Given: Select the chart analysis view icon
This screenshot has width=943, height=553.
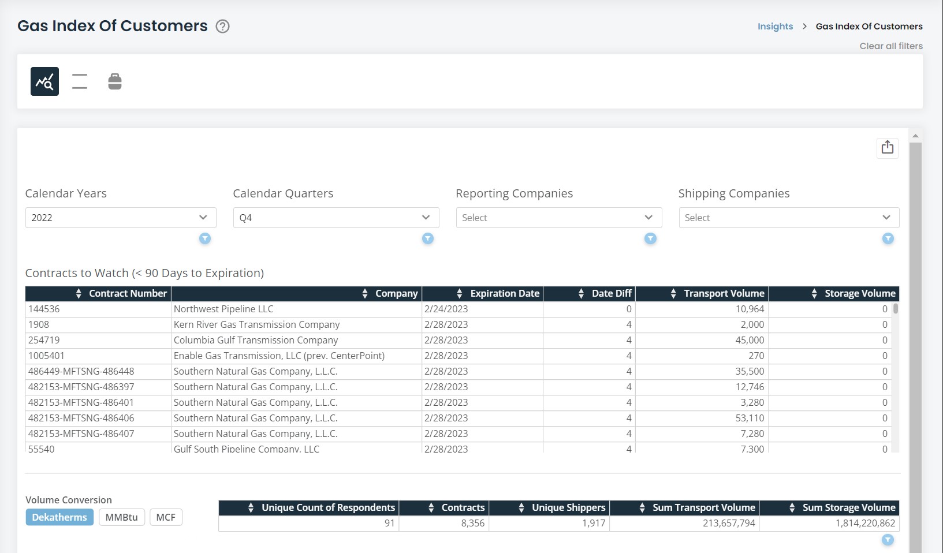Looking at the screenshot, I should [x=44, y=81].
